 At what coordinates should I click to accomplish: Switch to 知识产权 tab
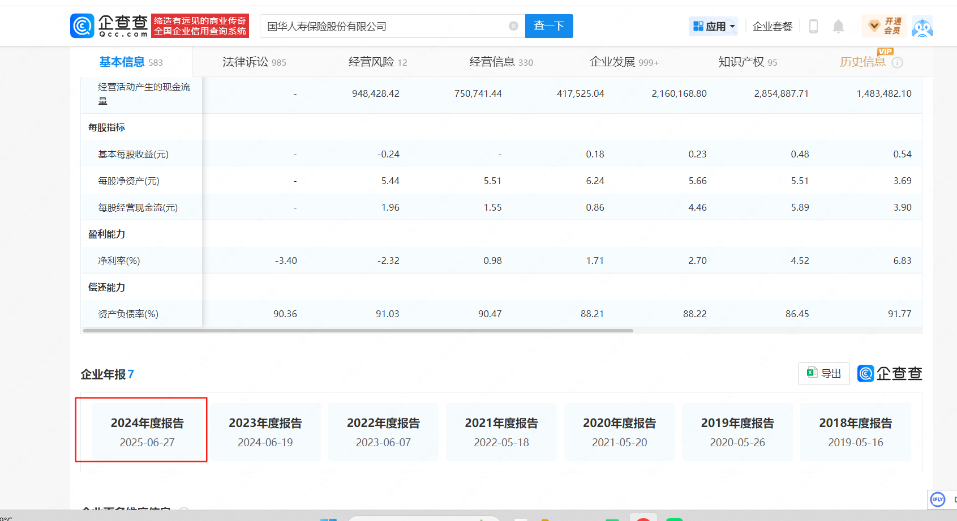[x=748, y=62]
